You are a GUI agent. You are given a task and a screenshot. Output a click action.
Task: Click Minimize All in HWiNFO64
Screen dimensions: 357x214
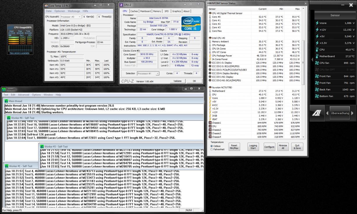[x=283, y=146]
